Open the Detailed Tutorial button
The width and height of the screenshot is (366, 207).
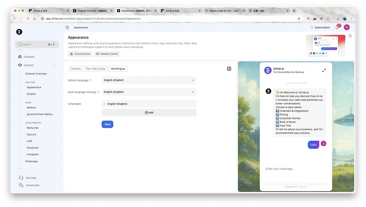pyautogui.click(x=107, y=54)
